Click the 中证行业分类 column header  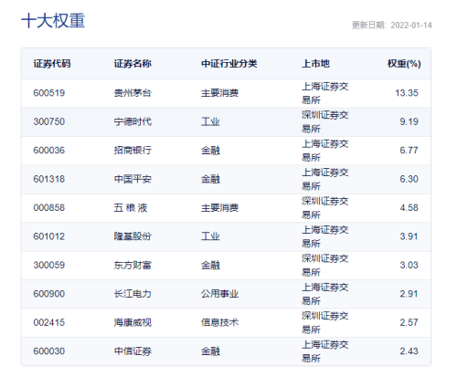pyautogui.click(x=229, y=64)
